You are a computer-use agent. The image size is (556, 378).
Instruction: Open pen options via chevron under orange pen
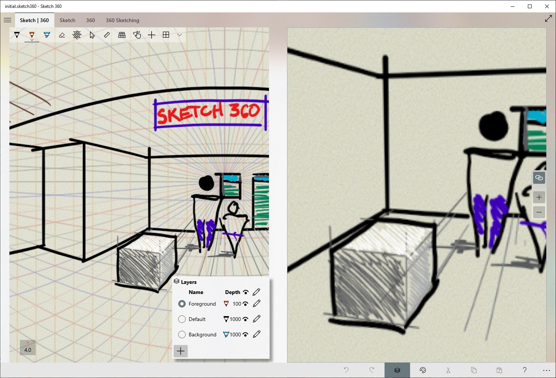32,40
